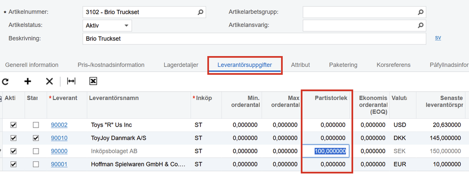Screen dimensions: 469x181
Task: Open the Paketering tab
Action: (x=343, y=65)
